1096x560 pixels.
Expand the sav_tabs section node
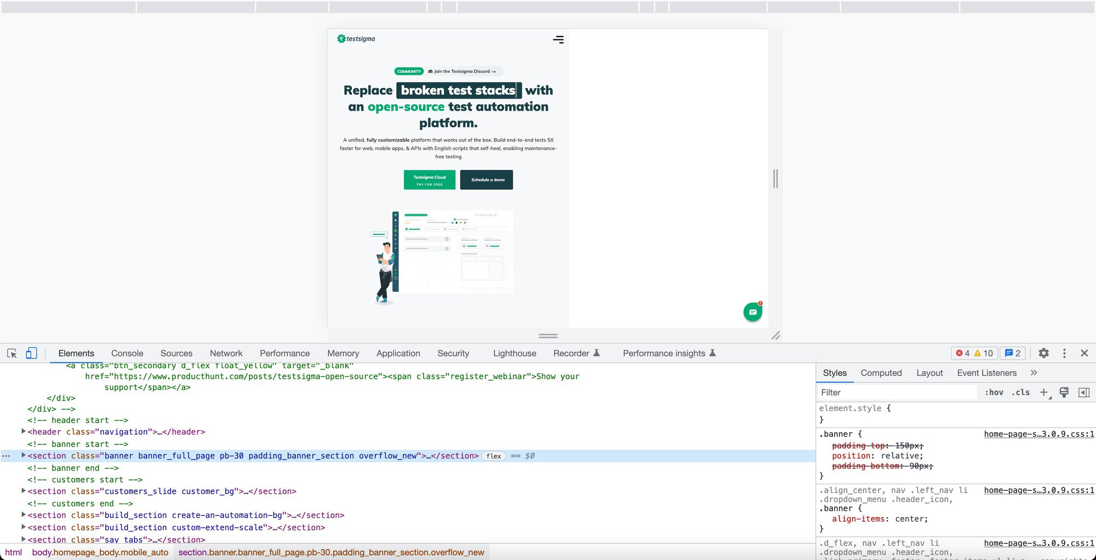(x=24, y=539)
